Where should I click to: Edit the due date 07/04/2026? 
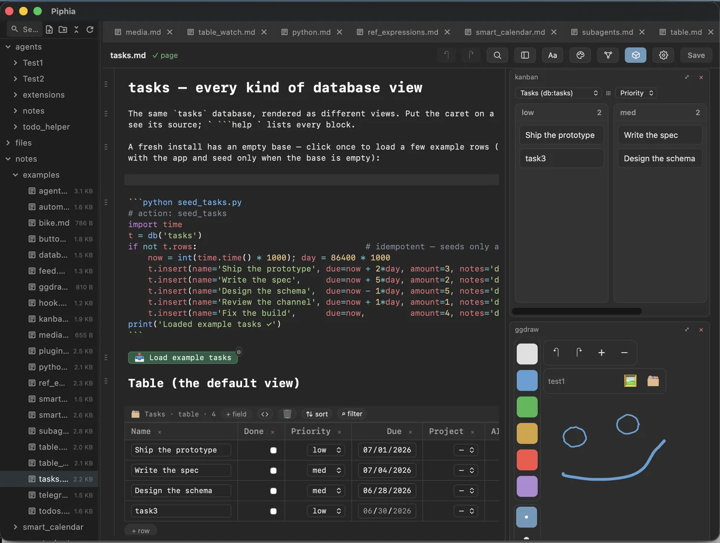click(387, 471)
